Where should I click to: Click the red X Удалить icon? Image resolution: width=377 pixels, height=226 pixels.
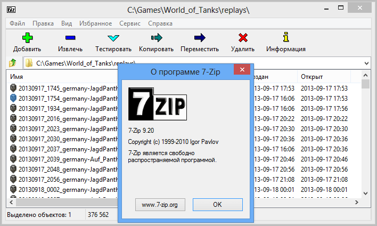click(243, 37)
